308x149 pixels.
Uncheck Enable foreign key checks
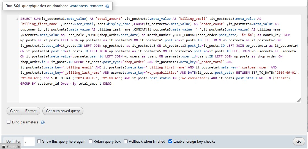[x=170, y=141]
